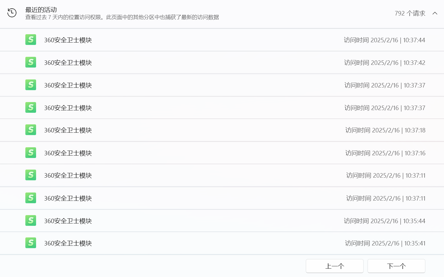The width and height of the screenshot is (444, 277).
Task: Click the 360 icon in the 10:37:44 row
Action: click(x=31, y=40)
